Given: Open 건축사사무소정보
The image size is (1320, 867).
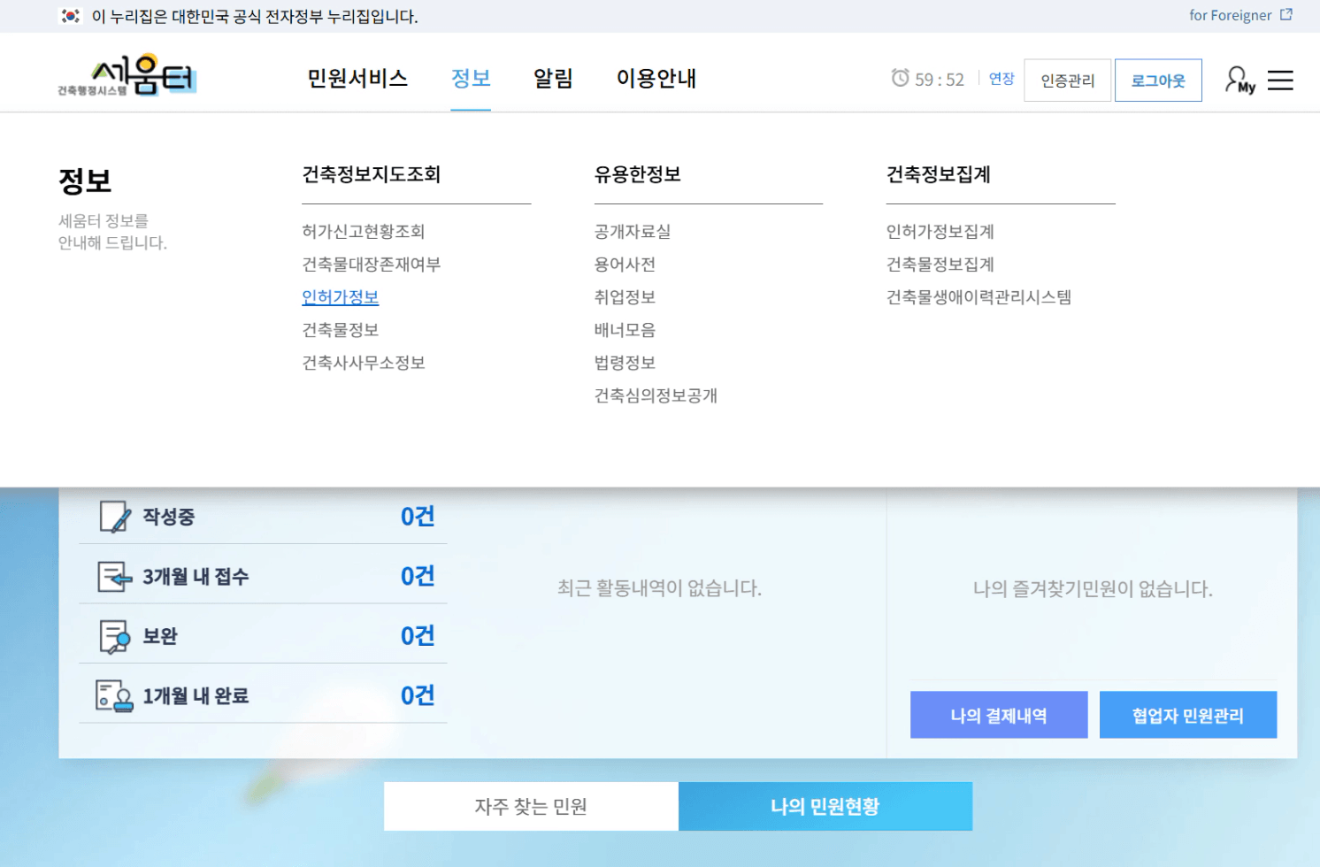Looking at the screenshot, I should click(364, 363).
